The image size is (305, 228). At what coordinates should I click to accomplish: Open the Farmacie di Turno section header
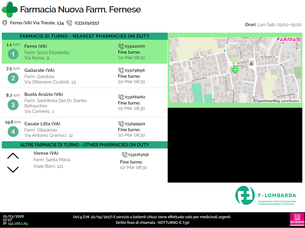click(x=85, y=36)
